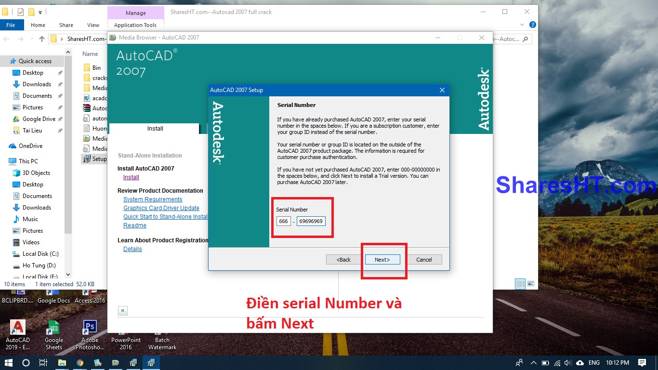This screenshot has width=658, height=370.
Task: Open the Application Tools tab
Action: click(x=135, y=25)
